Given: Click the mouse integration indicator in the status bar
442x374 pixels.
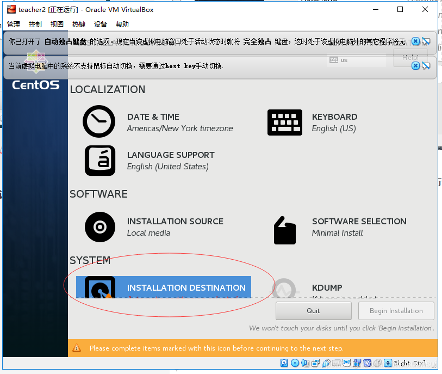Looking at the screenshot, I should point(378,363).
